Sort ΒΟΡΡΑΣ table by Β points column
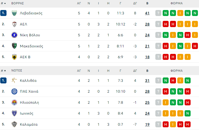The width and height of the screenshot is (199, 130). 147,4
